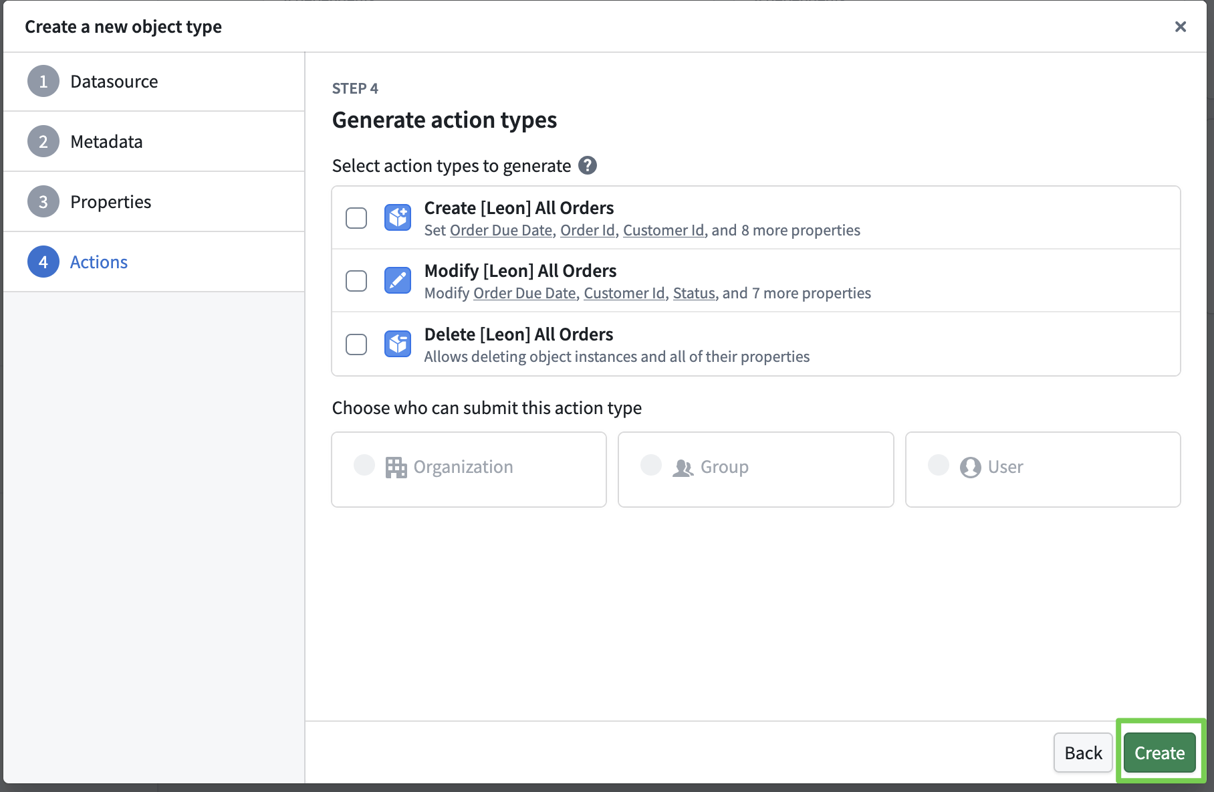Open the Order Due Date link under Create

(501, 231)
